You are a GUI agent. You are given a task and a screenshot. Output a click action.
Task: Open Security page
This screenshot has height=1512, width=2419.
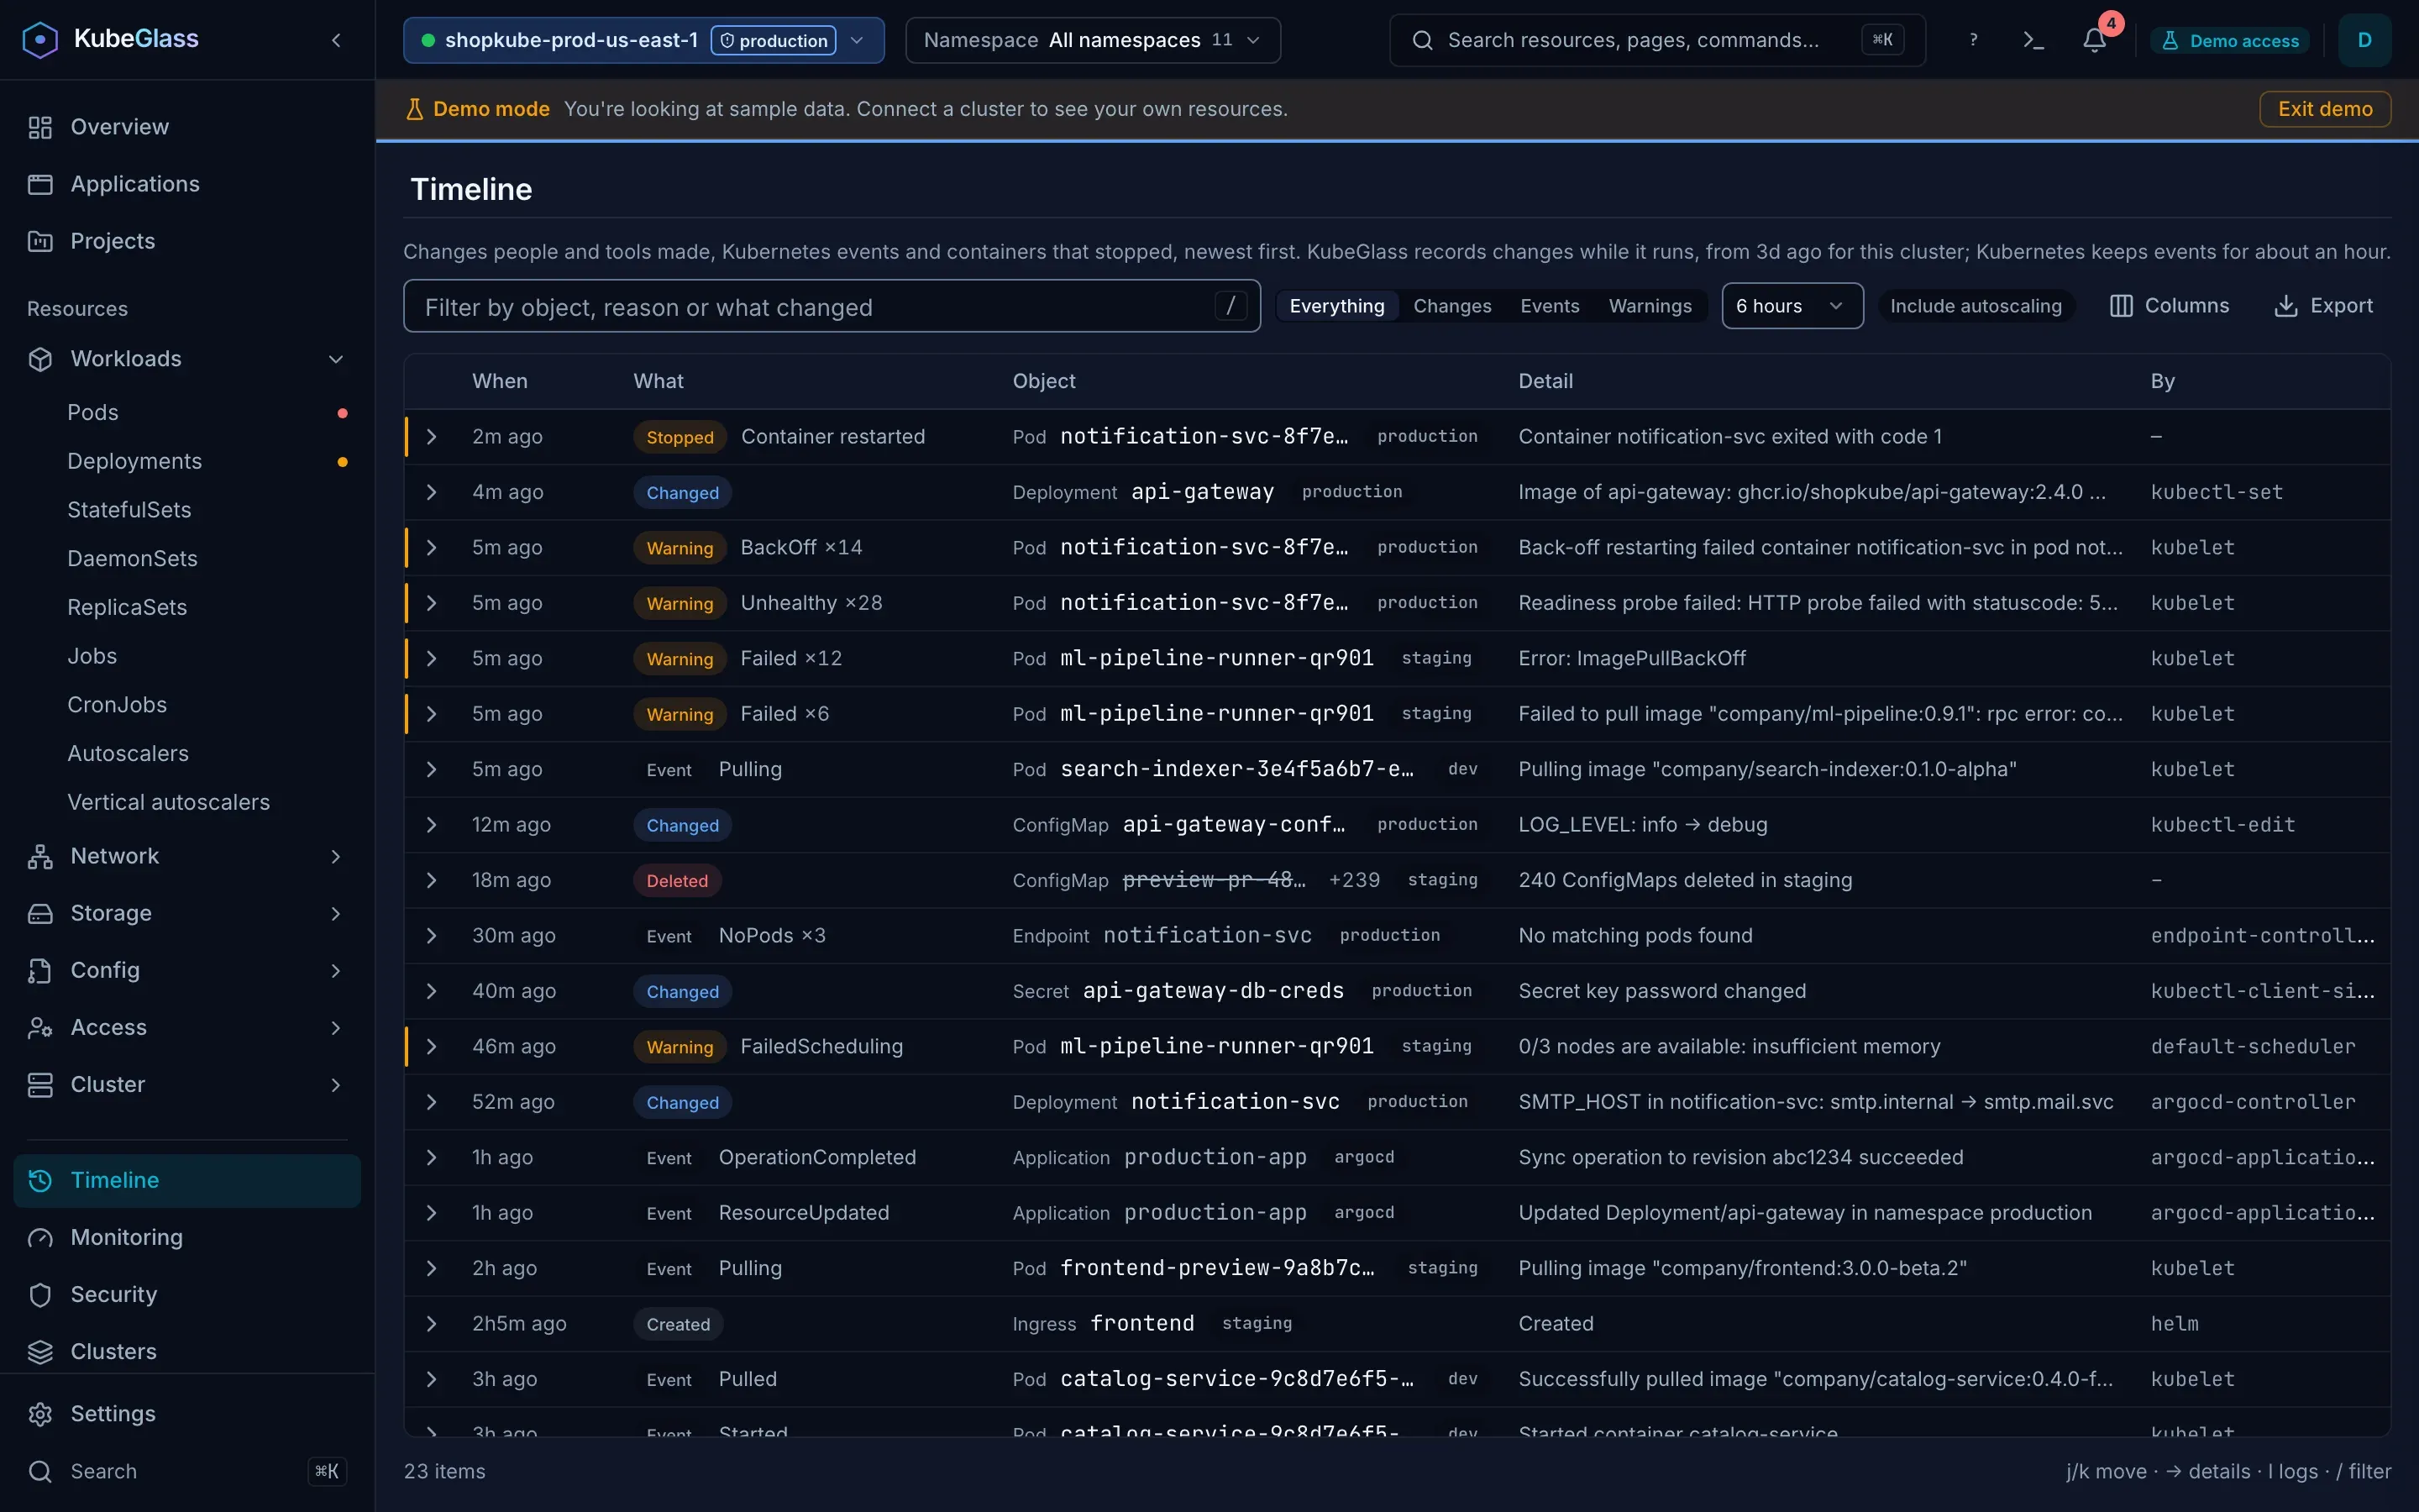[187, 1294]
